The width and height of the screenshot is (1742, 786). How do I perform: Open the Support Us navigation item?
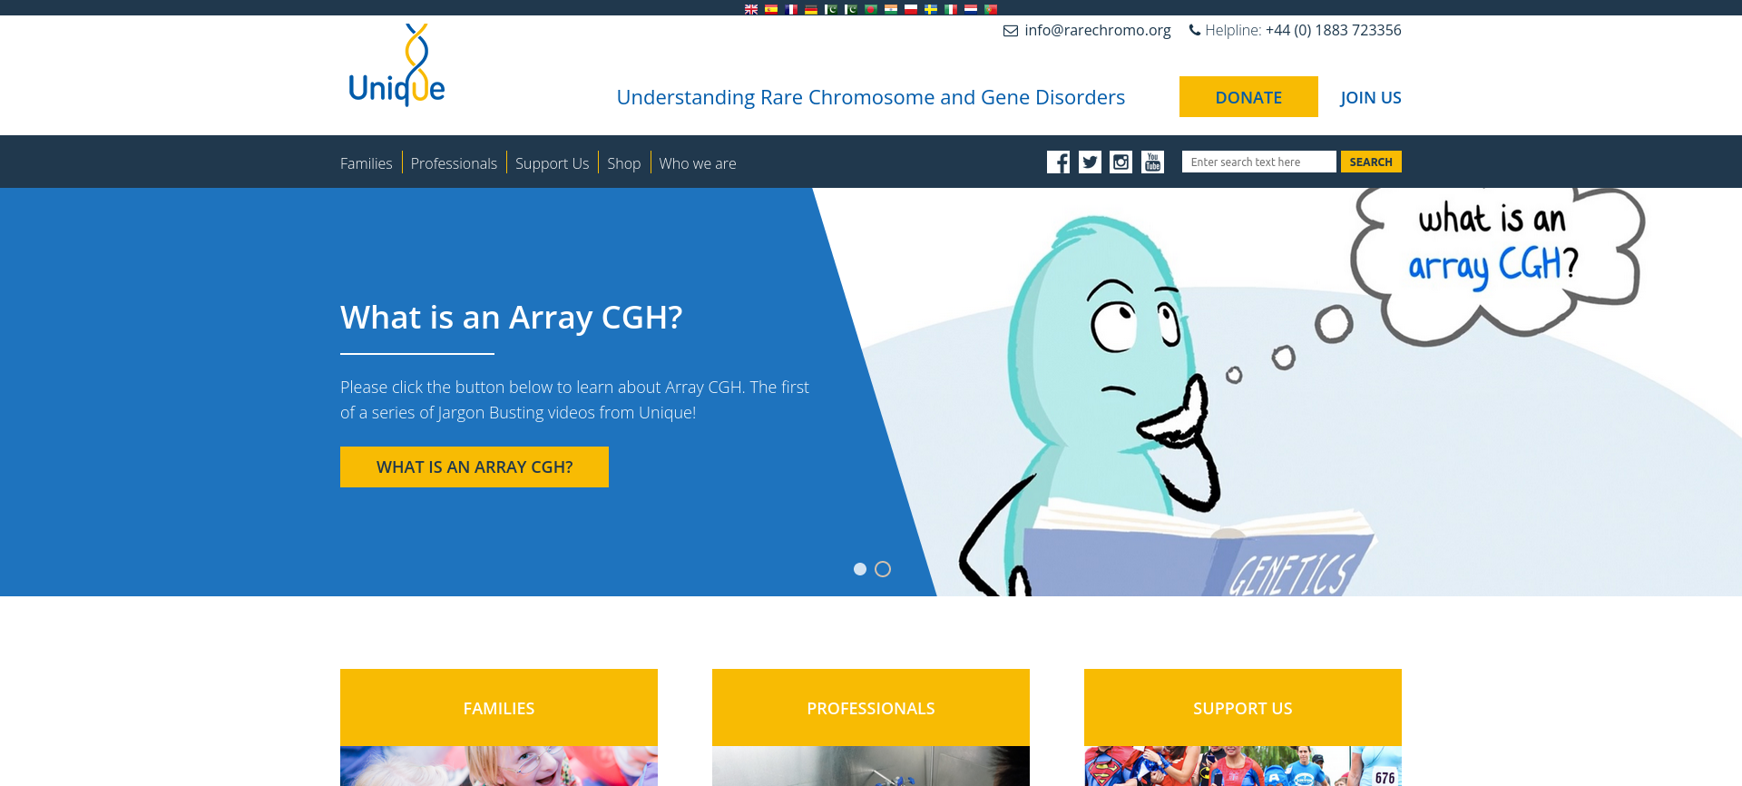click(553, 163)
